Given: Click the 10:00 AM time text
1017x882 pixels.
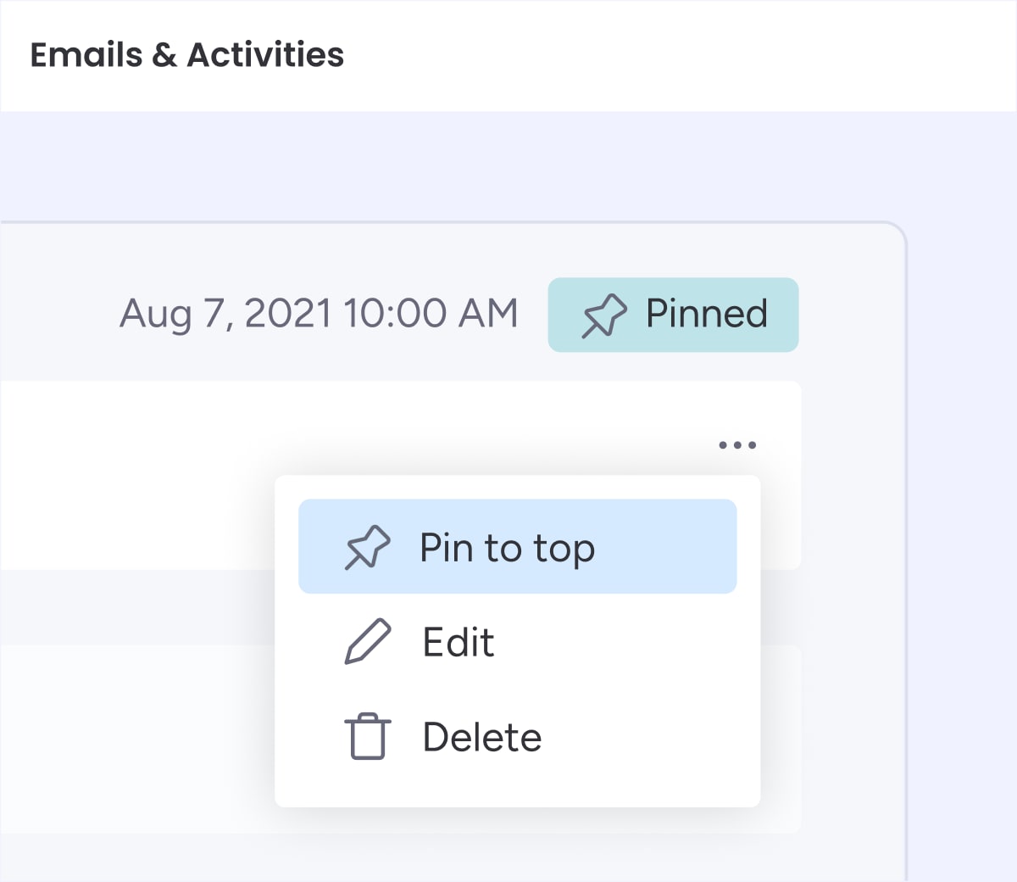Looking at the screenshot, I should [x=431, y=313].
